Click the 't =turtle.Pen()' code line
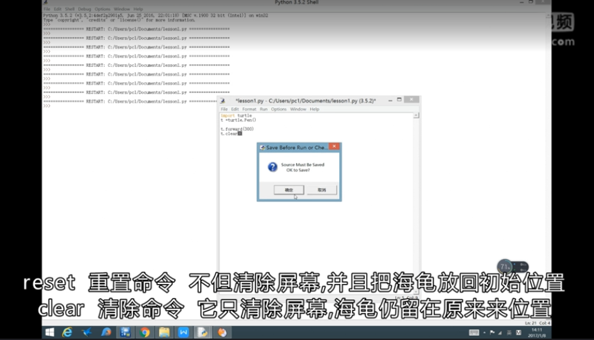Viewport: 594px width, 340px height. [x=239, y=120]
